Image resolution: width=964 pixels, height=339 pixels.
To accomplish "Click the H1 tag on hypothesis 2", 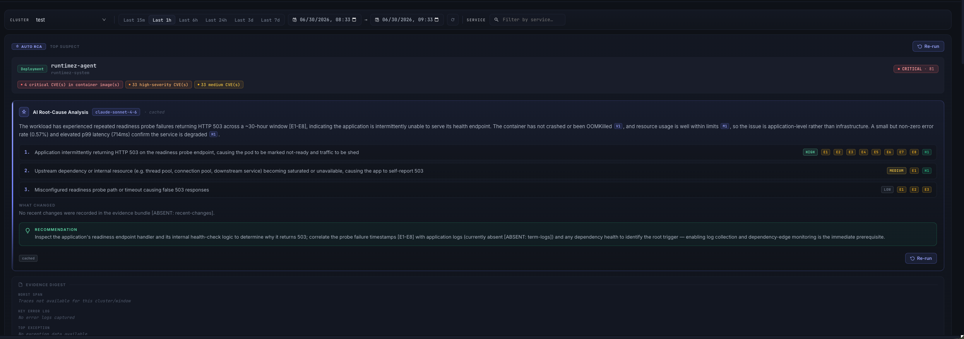I will (x=927, y=171).
